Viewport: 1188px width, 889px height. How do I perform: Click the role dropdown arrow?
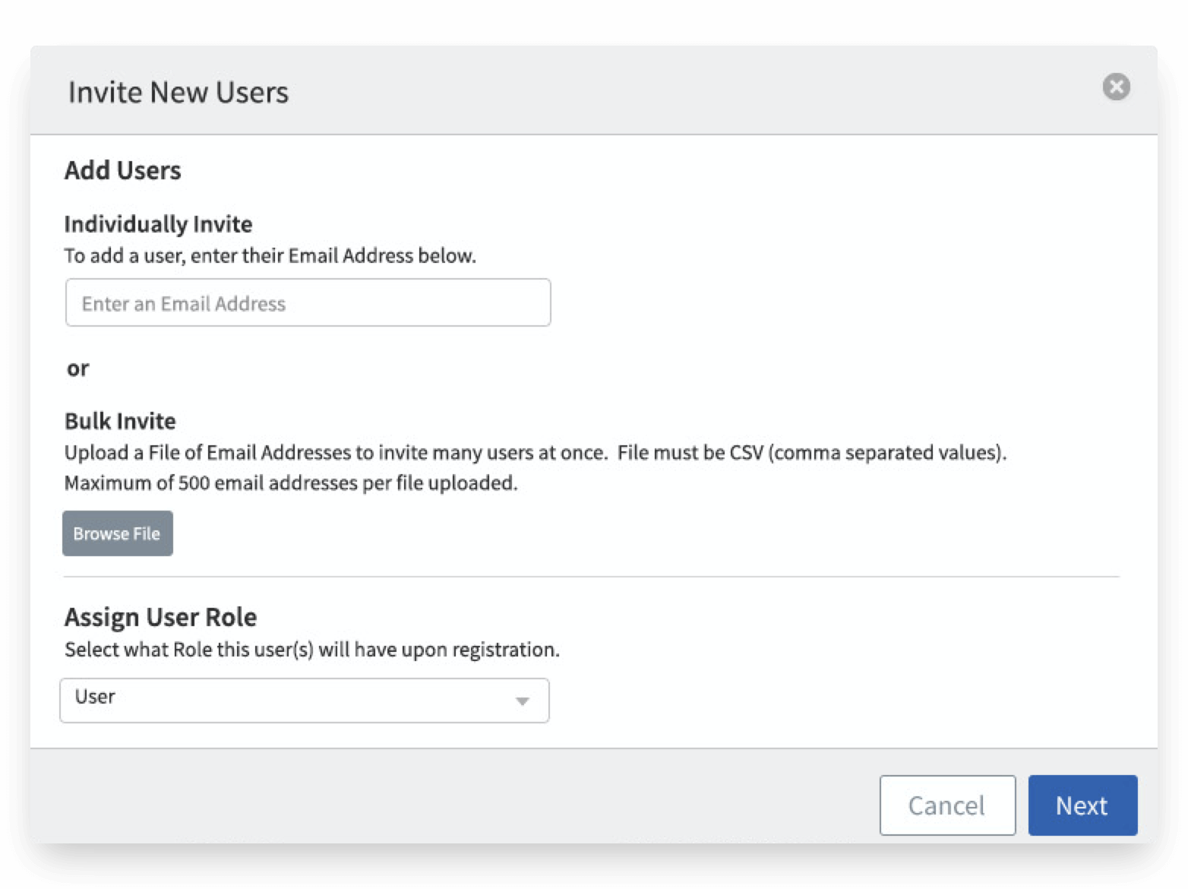click(522, 701)
